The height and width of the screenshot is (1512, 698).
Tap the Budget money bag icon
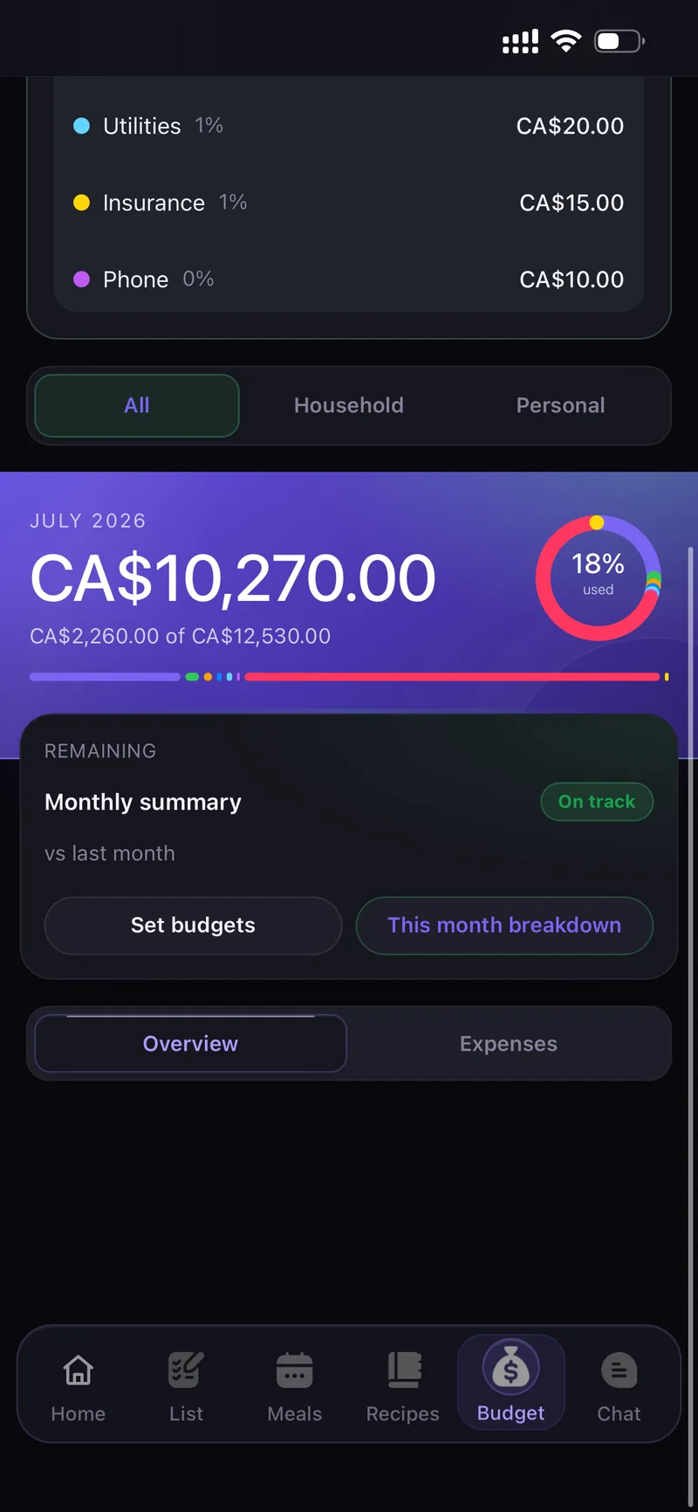coord(511,1368)
